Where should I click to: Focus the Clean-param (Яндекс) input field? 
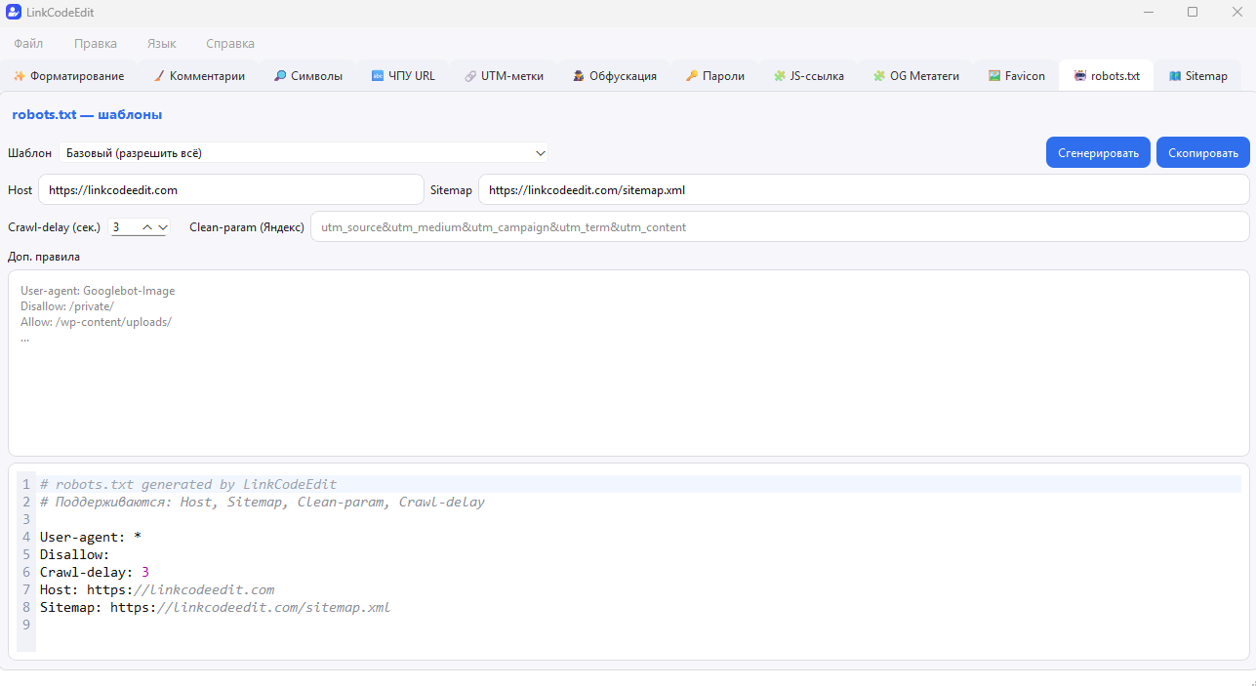[780, 227]
